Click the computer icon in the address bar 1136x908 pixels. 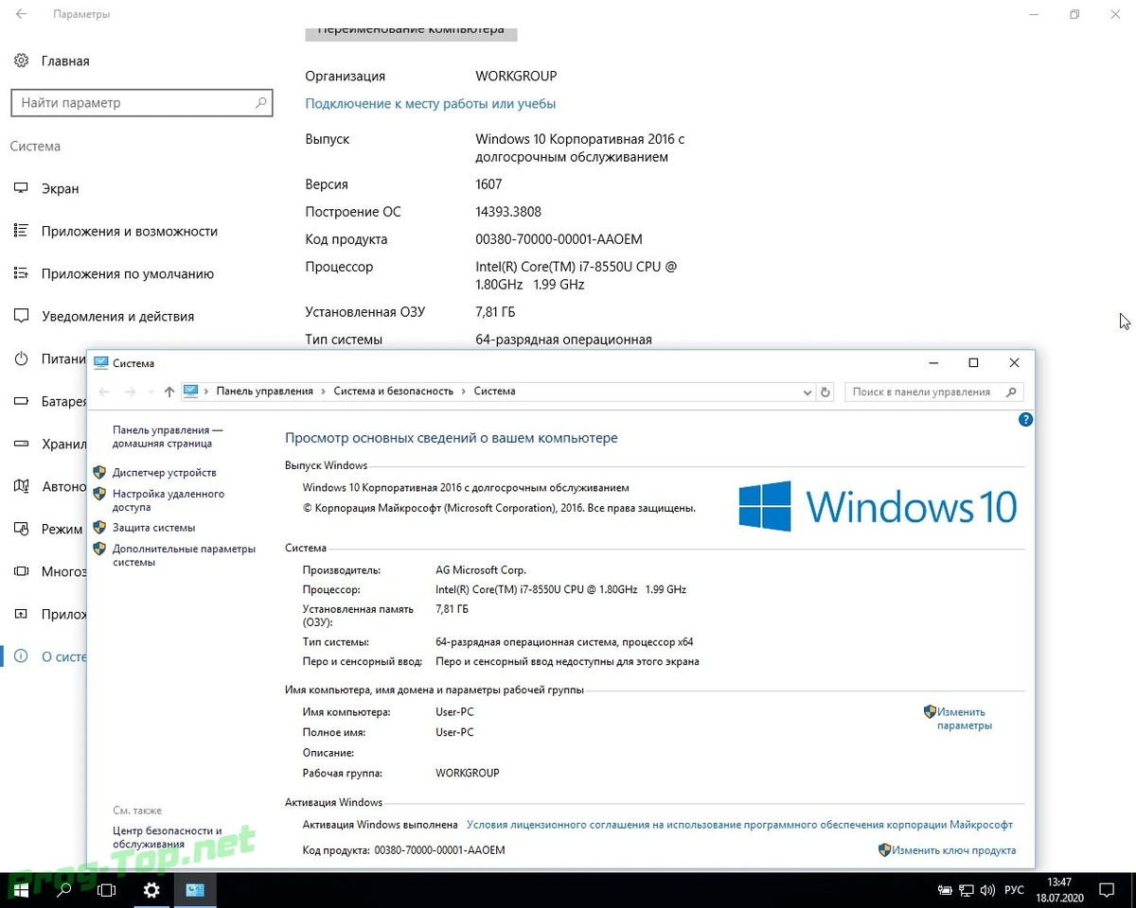point(191,391)
